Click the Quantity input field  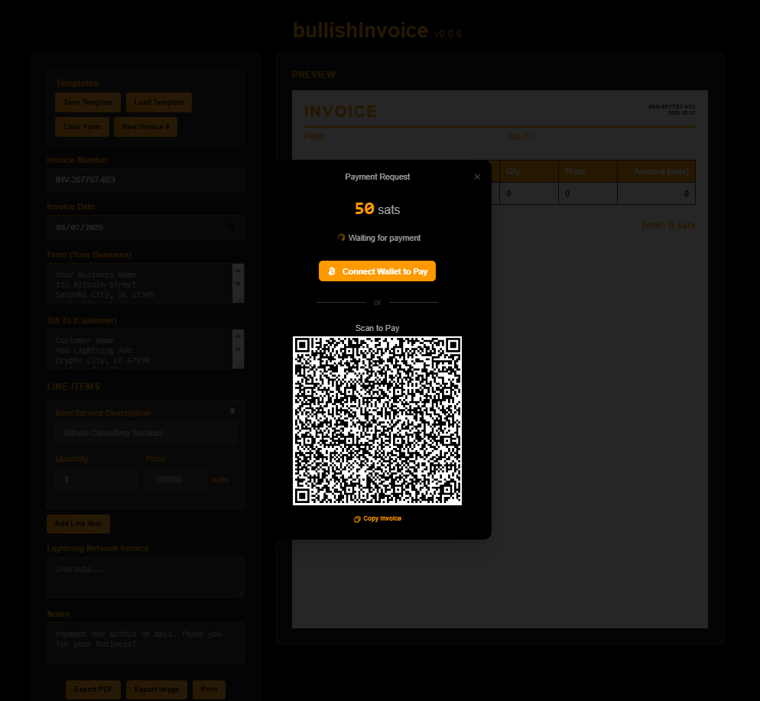96,479
